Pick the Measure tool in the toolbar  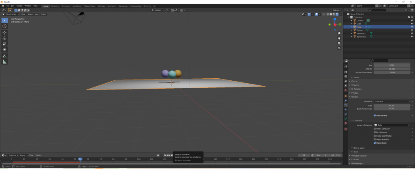pyautogui.click(x=5, y=62)
